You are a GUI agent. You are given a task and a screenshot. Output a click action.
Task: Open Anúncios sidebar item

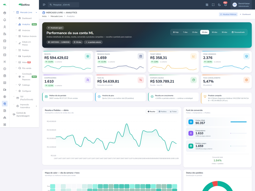[26, 30]
